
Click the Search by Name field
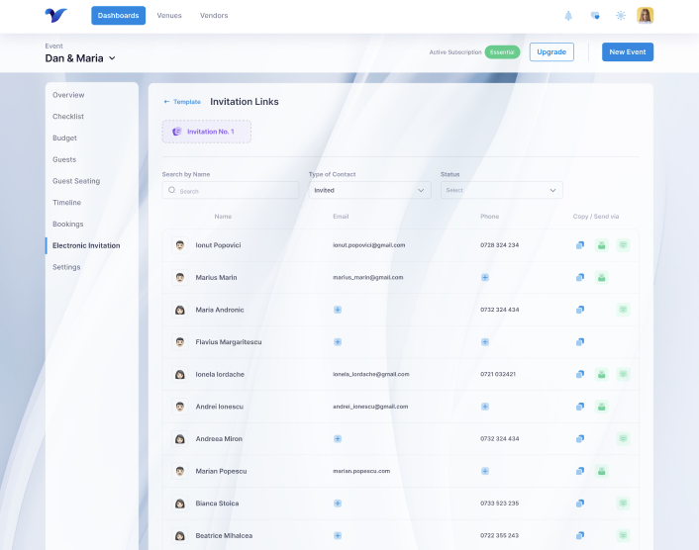(231, 190)
